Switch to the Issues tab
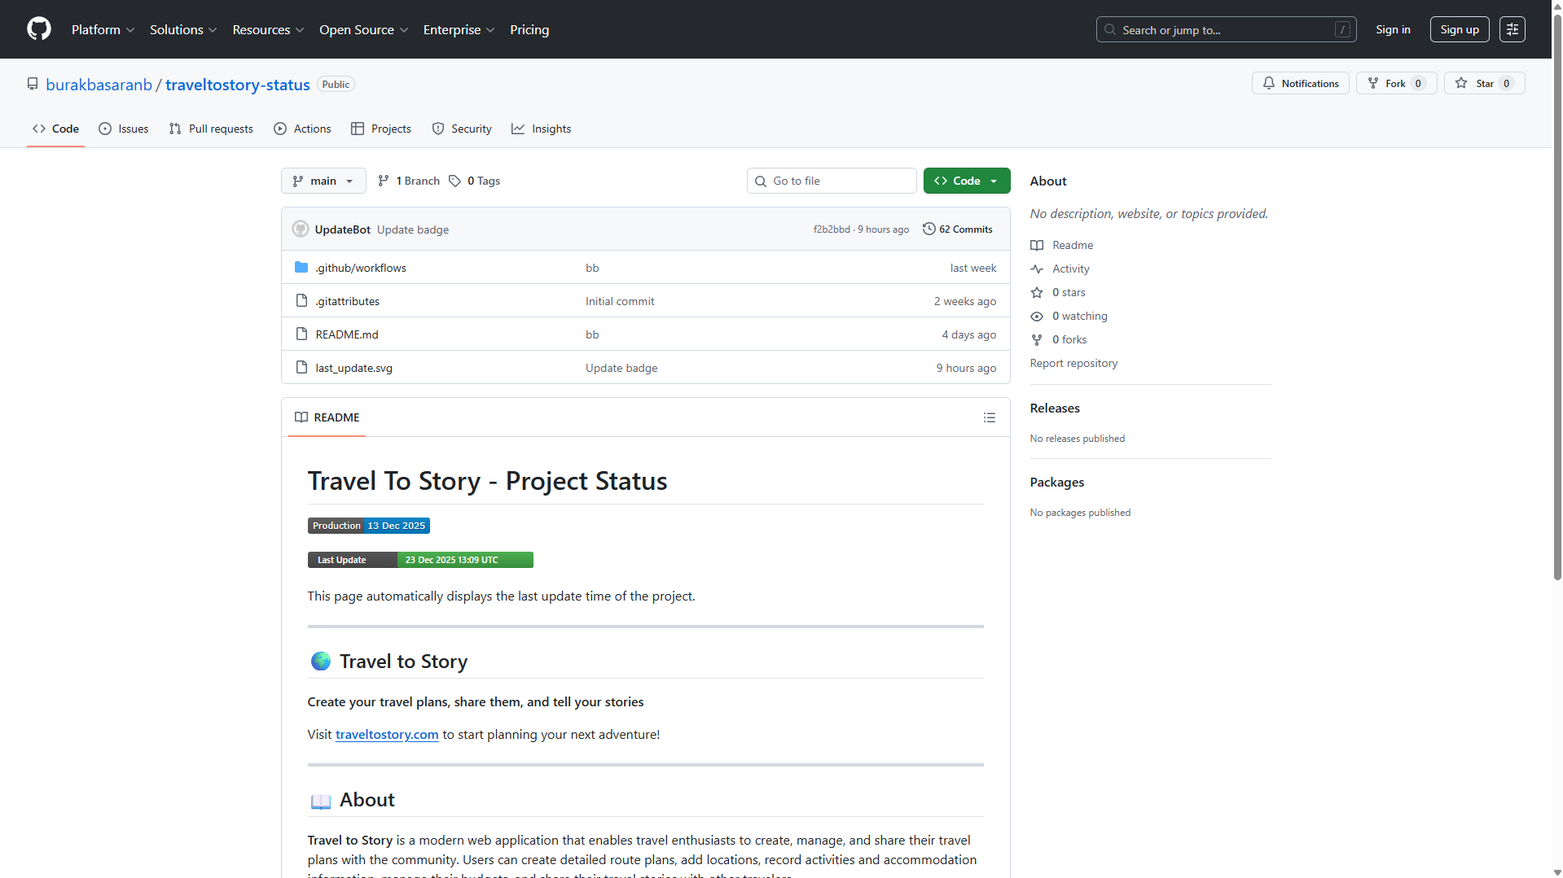This screenshot has height=878, width=1563. point(124,129)
